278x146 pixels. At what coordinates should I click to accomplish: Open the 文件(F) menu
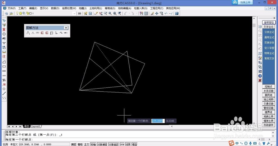[x=11, y=8]
